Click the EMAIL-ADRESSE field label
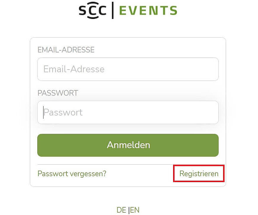 pyautogui.click(x=66, y=50)
